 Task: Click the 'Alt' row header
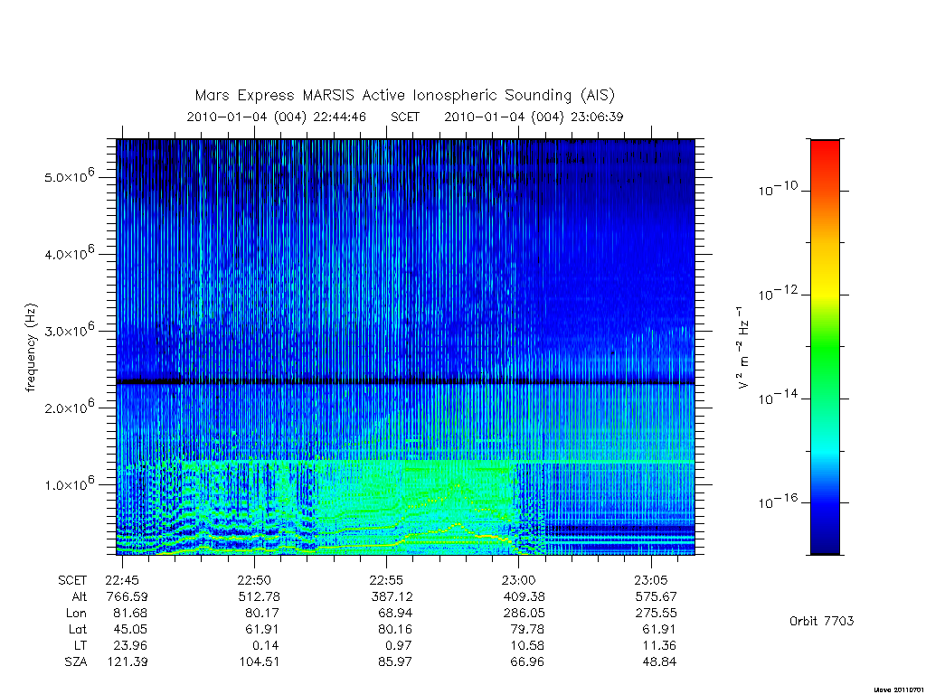[80, 596]
